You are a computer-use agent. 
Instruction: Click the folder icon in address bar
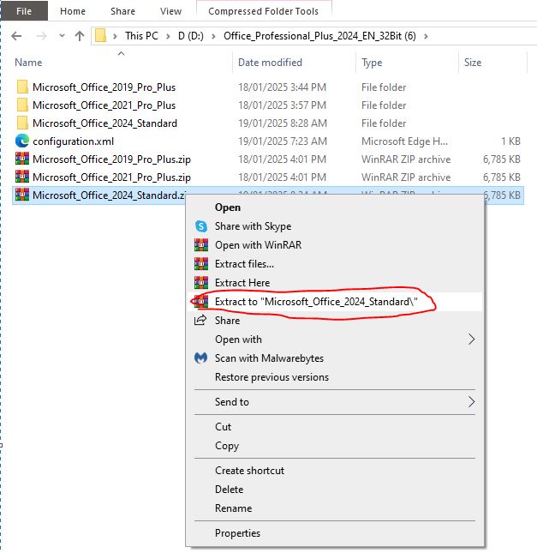click(x=100, y=36)
